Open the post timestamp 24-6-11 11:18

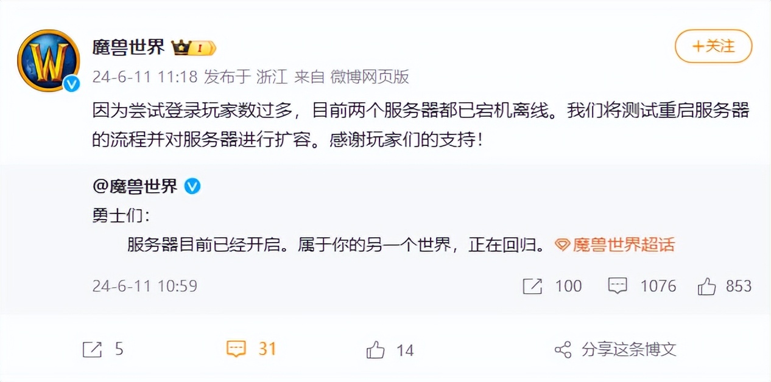pyautogui.click(x=145, y=77)
